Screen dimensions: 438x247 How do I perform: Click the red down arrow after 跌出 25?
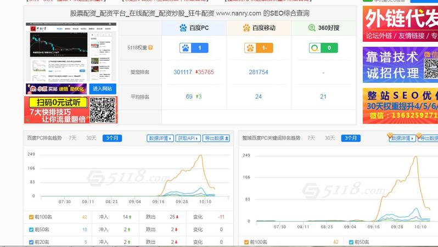pyautogui.click(x=177, y=217)
